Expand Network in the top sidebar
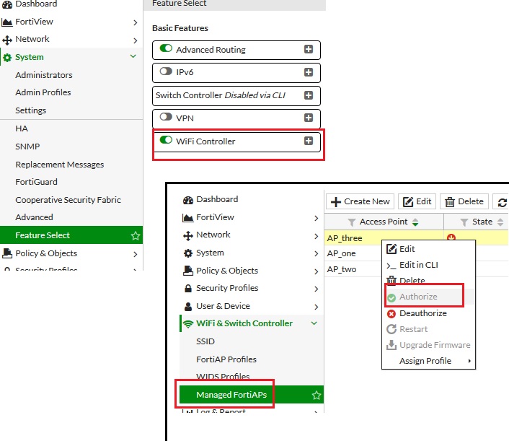509x441 pixels. click(136, 40)
